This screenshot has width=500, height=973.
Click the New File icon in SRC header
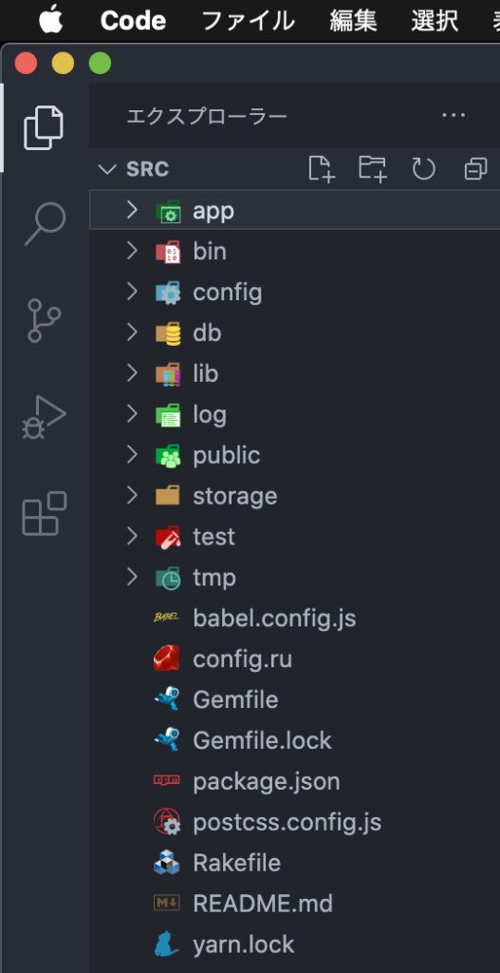(322, 169)
